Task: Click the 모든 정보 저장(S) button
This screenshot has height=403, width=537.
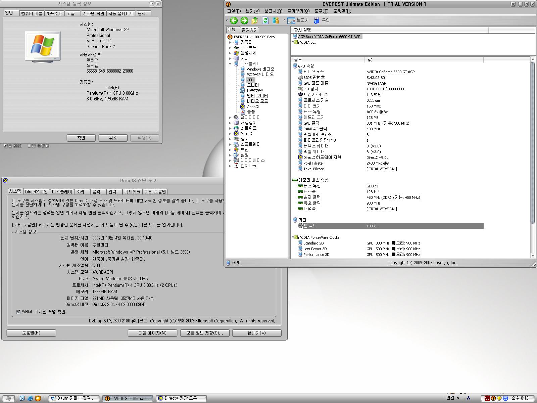Action: 205,333
